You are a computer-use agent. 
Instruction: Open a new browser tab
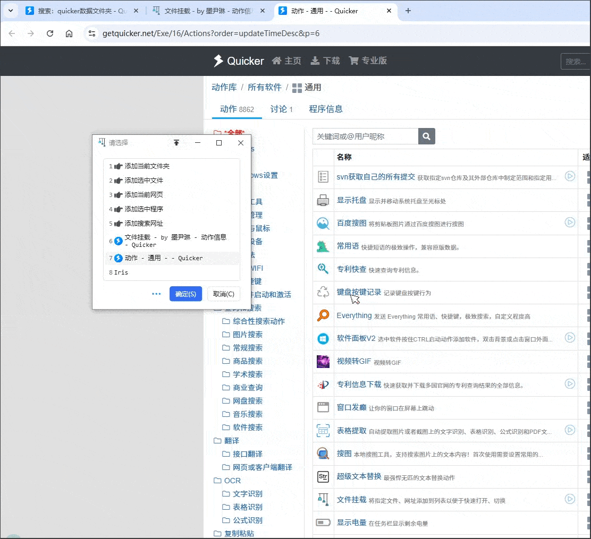408,11
